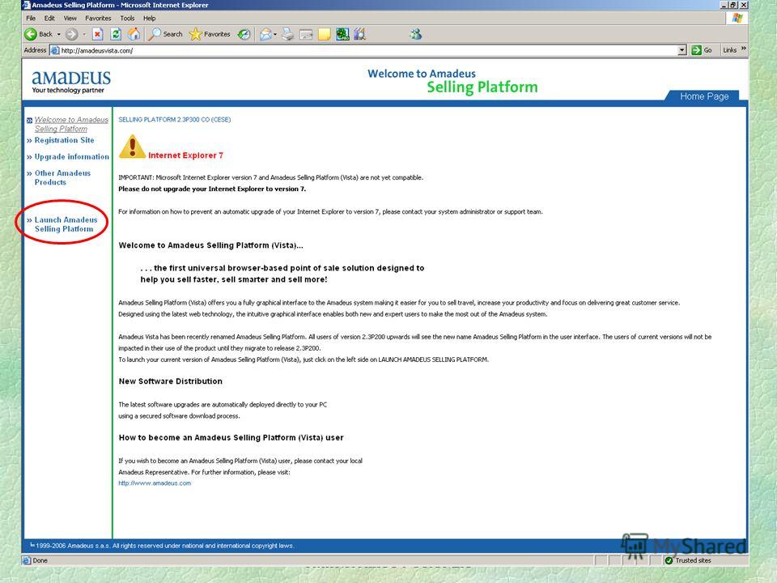Image resolution: width=777 pixels, height=583 pixels.
Task: Expand the address bar dropdown
Action: click(681, 50)
